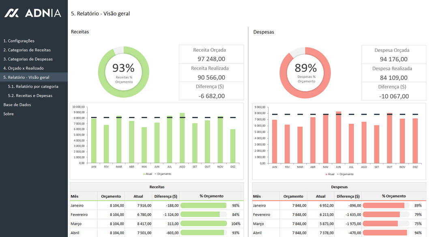Click the ADNIA logo icon
The image size is (430, 237).
pos(11,13)
